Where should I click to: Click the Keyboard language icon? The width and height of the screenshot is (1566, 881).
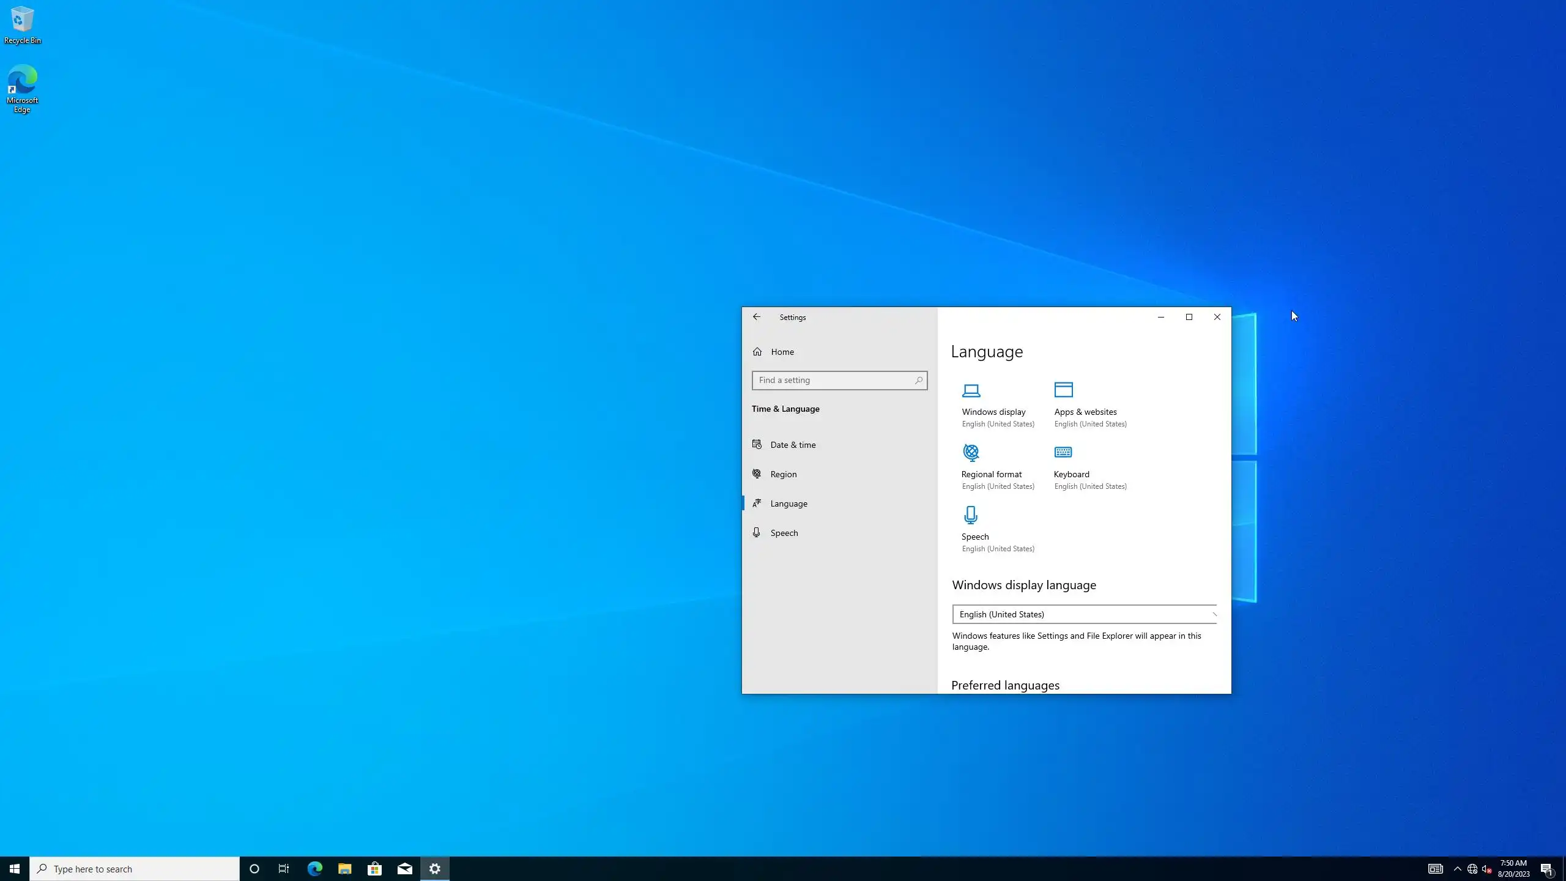click(1063, 453)
